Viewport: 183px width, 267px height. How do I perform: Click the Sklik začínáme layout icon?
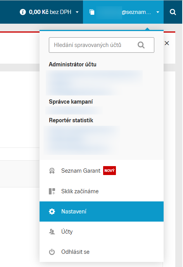[x=52, y=191]
